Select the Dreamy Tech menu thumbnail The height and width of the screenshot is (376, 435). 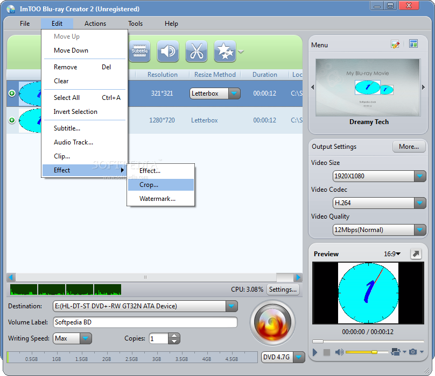(368, 88)
